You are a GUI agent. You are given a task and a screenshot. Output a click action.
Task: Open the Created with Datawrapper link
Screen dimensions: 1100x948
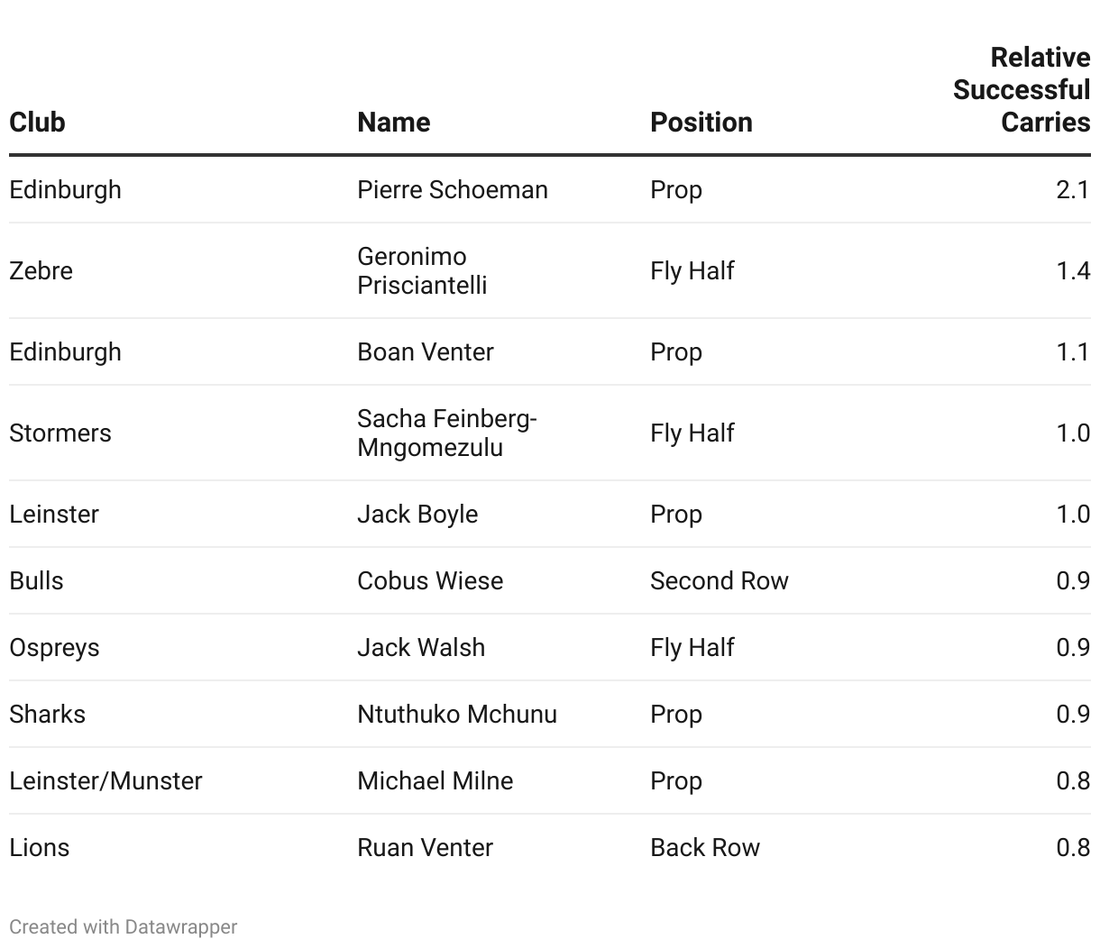pyautogui.click(x=124, y=926)
